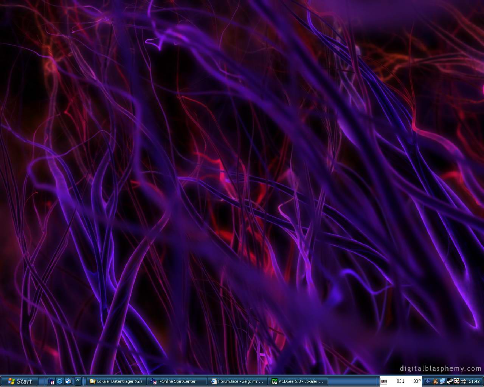Click the Outlook Express Quick Launch icon

(68, 381)
